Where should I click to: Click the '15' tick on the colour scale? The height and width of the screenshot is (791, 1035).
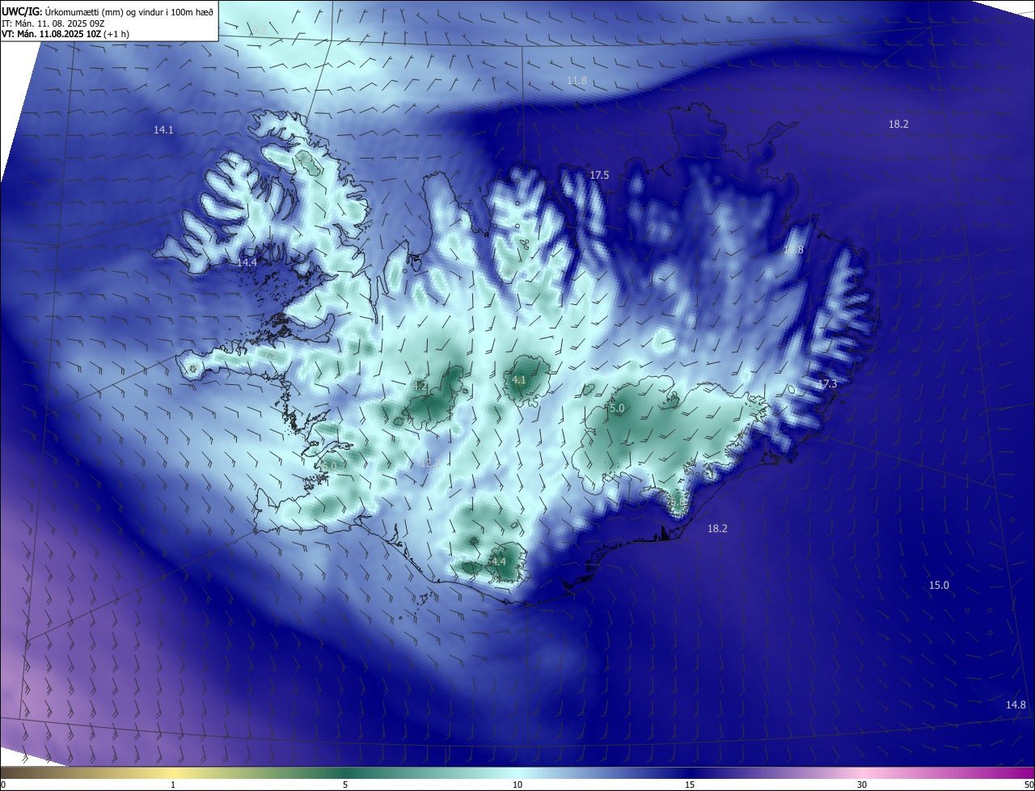pos(690,785)
